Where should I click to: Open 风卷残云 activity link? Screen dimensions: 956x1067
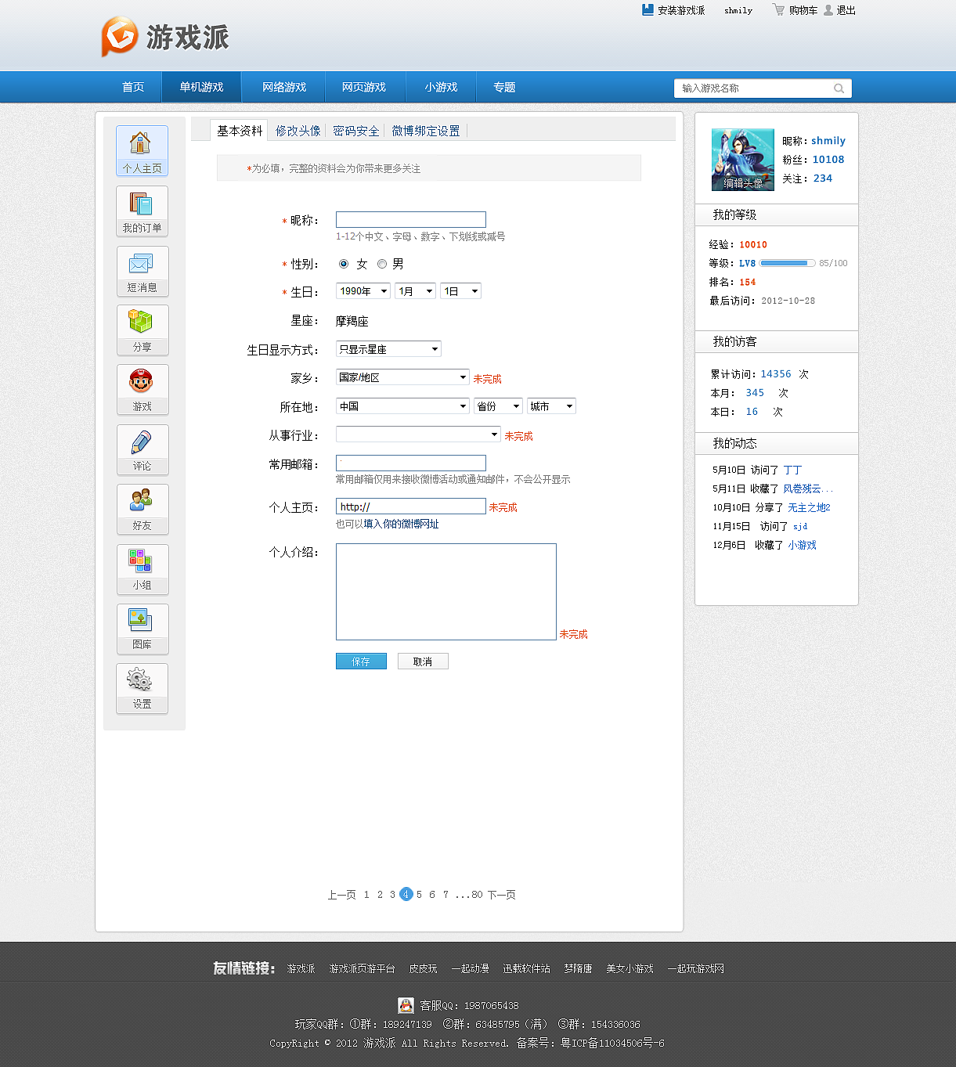point(808,488)
